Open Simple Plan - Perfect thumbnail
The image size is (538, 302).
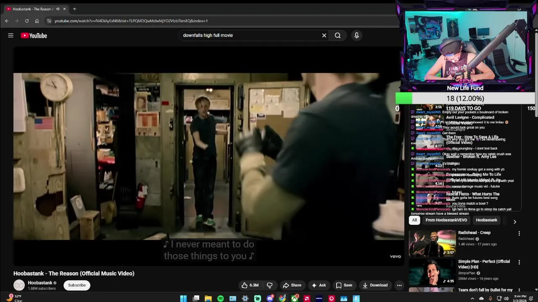(432, 272)
